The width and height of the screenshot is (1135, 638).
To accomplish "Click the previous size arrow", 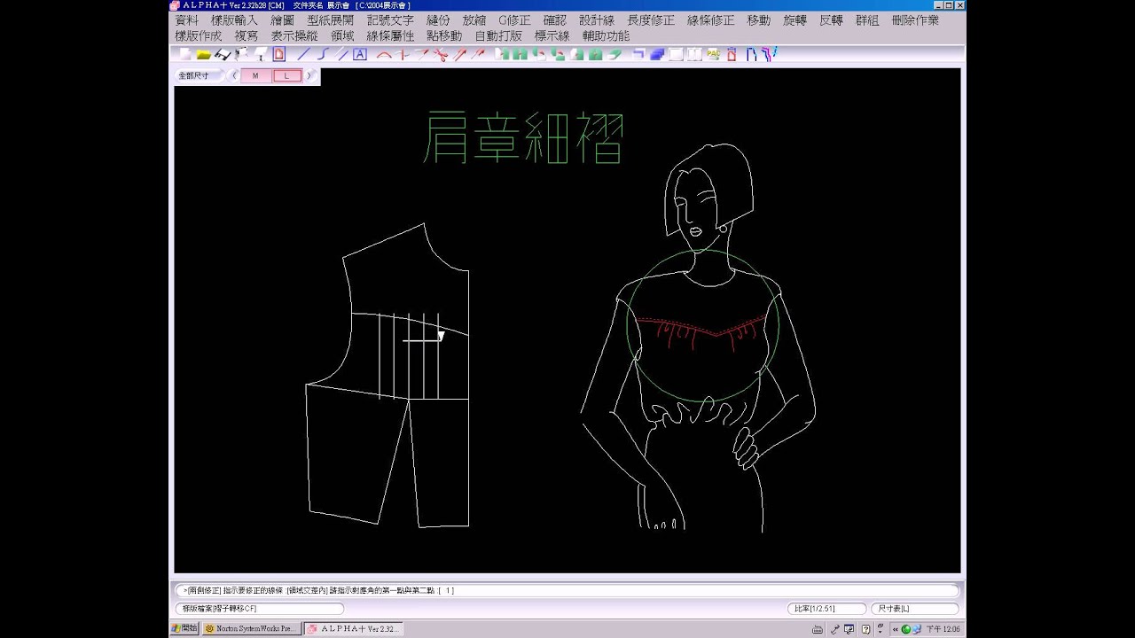I will (234, 75).
